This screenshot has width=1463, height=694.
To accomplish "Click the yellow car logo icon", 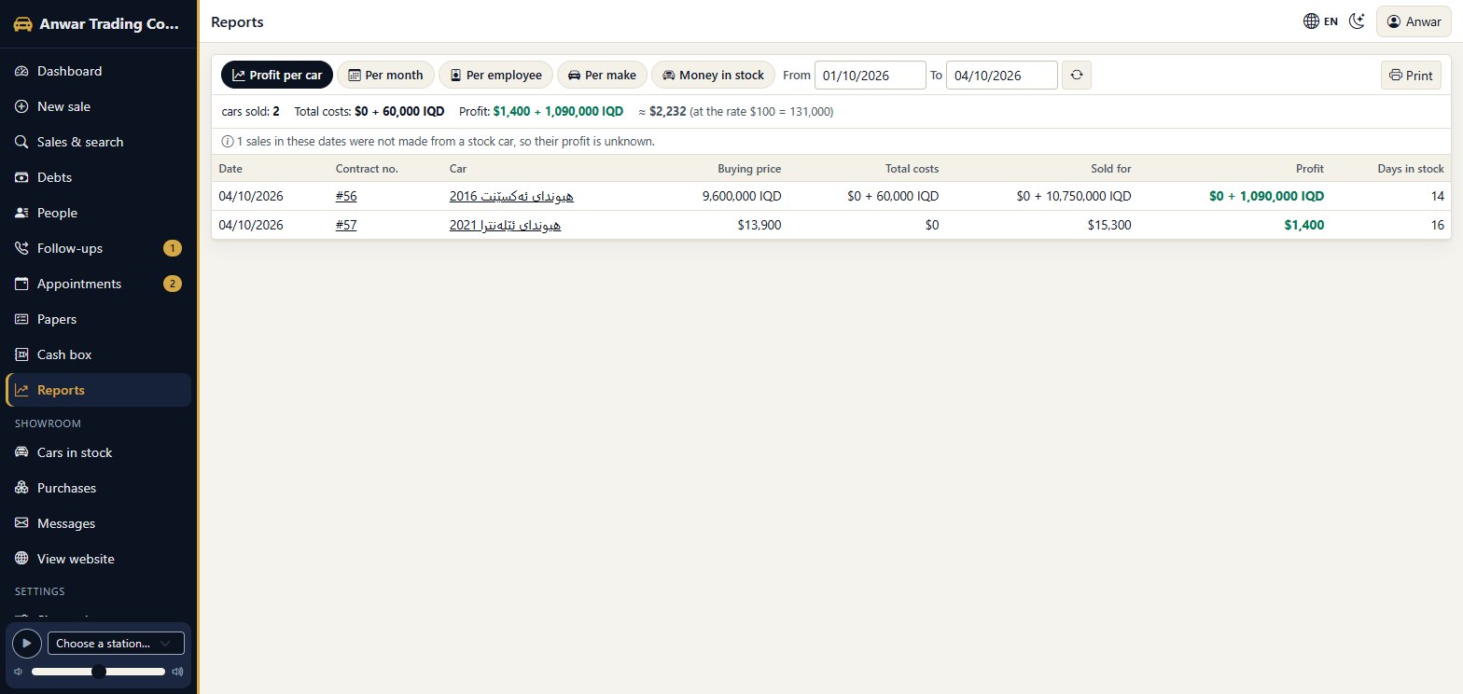I will point(22,24).
